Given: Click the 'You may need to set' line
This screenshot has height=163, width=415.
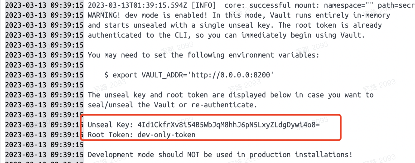Looking at the screenshot, I should [x=203, y=55].
